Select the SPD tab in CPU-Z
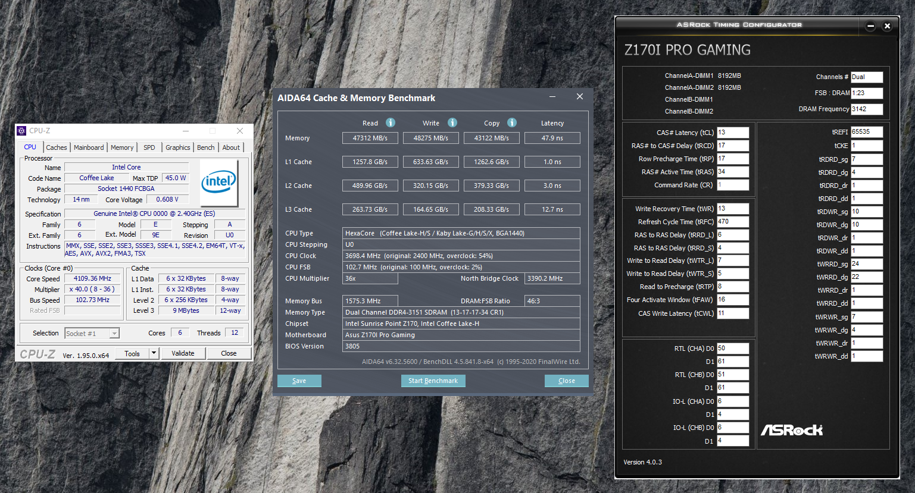This screenshot has height=493, width=915. pos(149,147)
